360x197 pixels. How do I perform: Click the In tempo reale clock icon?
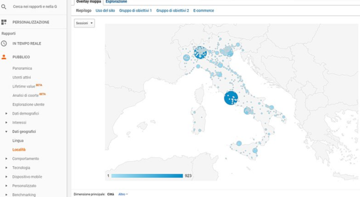click(4, 43)
